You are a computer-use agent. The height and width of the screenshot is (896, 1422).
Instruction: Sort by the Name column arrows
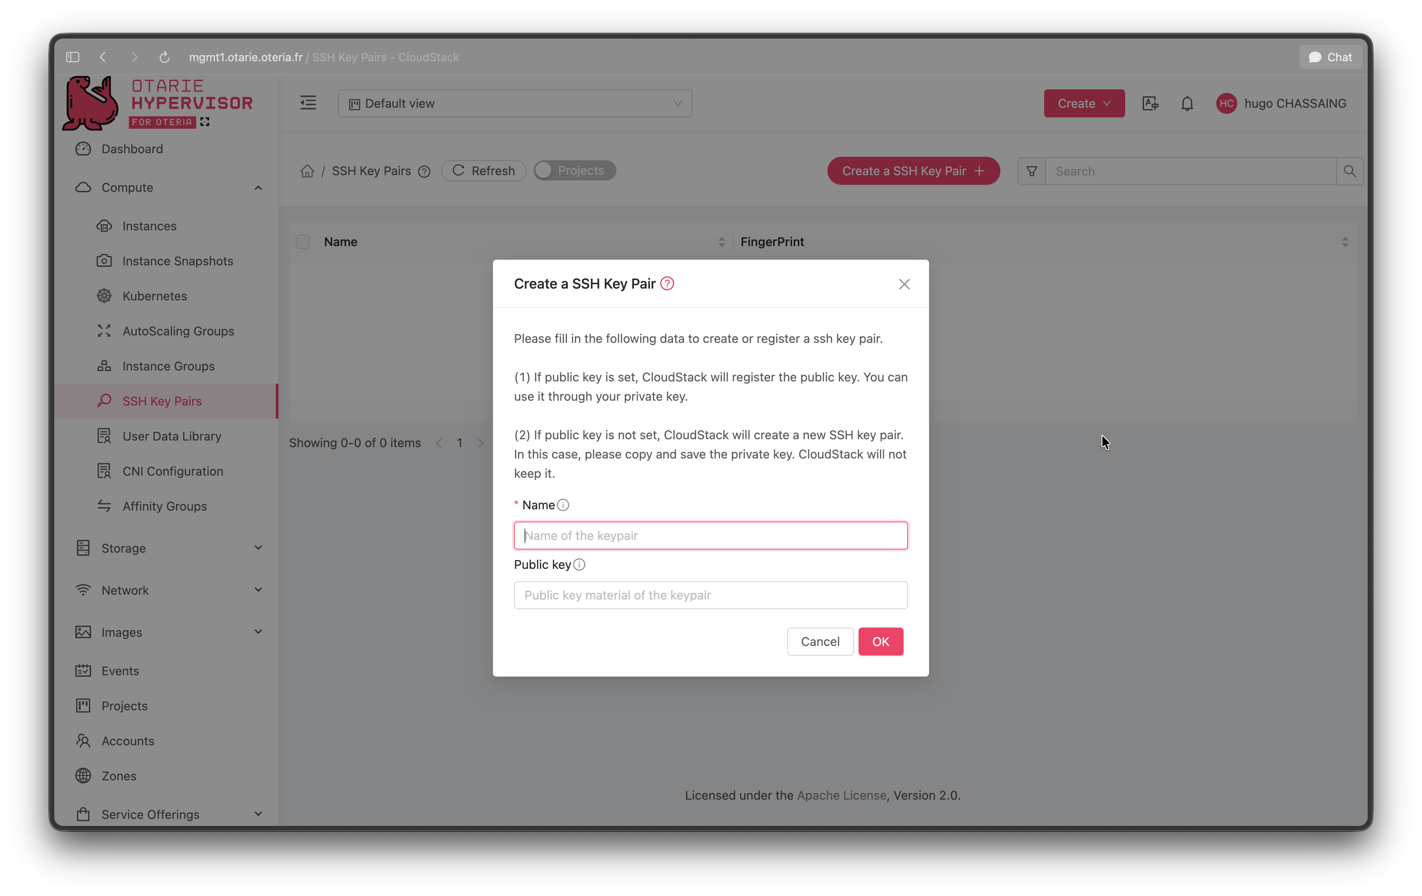[x=722, y=242]
